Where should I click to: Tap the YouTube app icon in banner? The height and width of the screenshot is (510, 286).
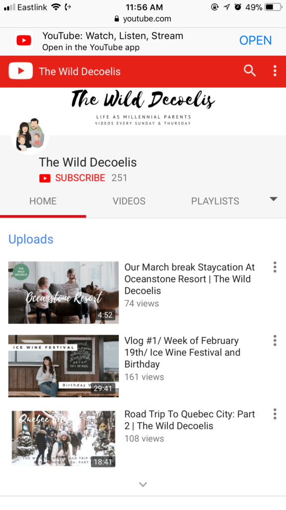pyautogui.click(x=24, y=40)
